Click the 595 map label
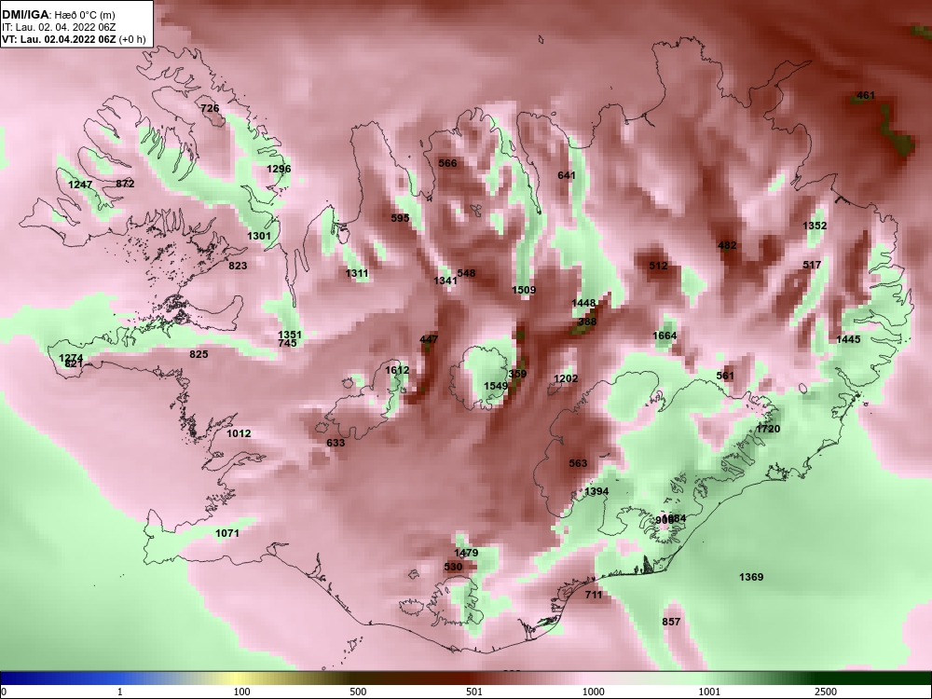The image size is (932, 699). coord(401,218)
